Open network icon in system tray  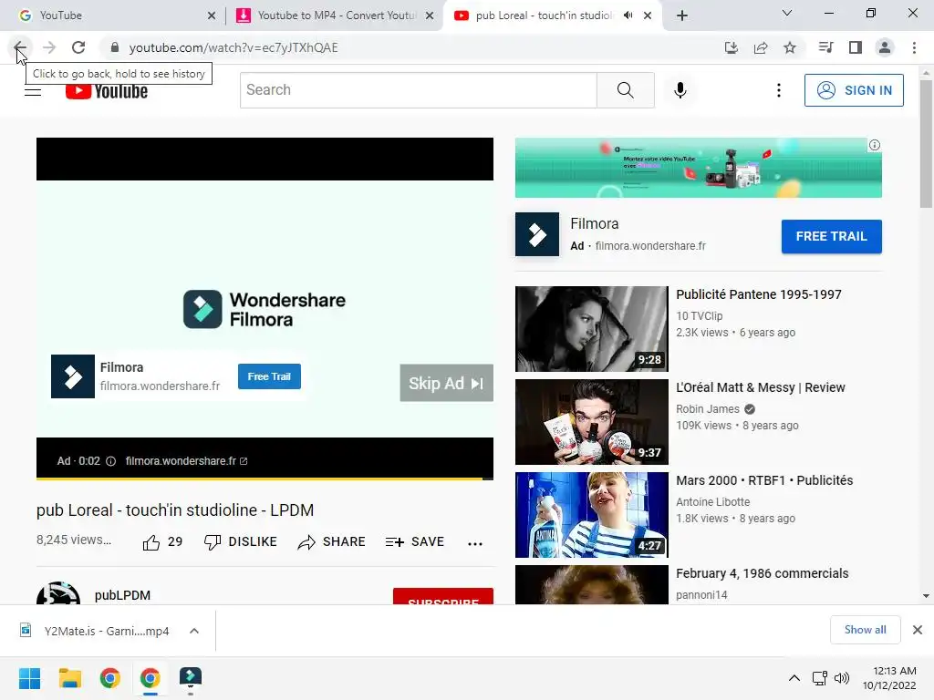click(819, 678)
